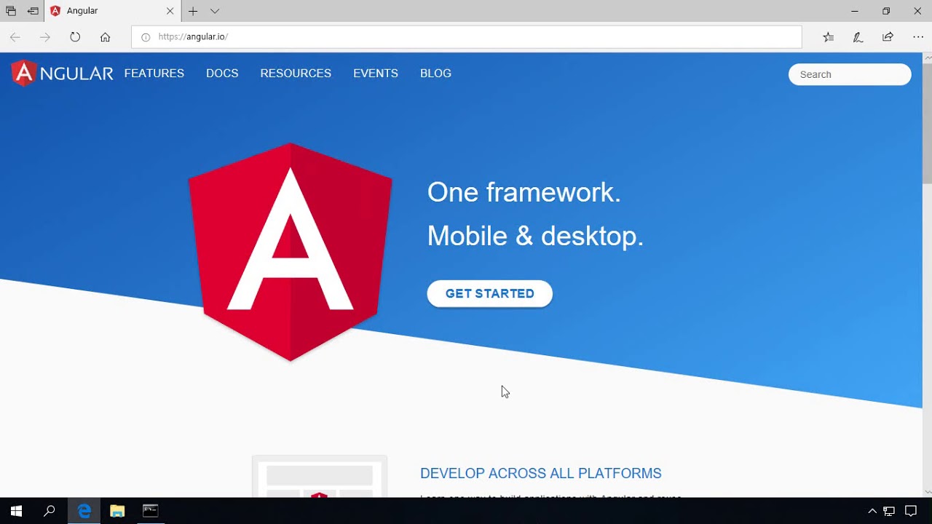
Task: Click the network tray icon
Action: [889, 511]
